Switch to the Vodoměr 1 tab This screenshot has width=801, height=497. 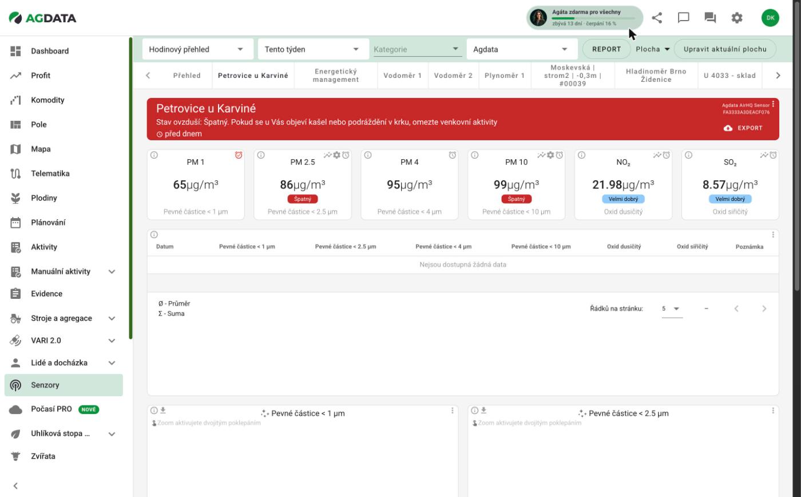403,76
